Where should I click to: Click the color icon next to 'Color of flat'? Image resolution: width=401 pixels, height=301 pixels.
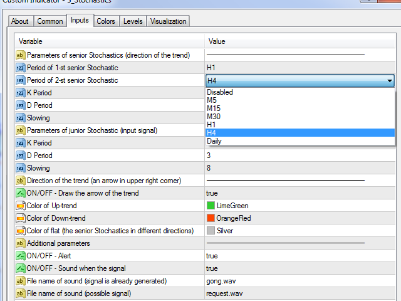pyautogui.click(x=21, y=231)
